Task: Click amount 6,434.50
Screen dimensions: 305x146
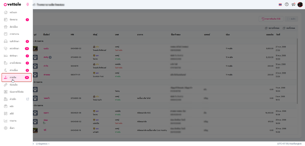Action: pos(270,57)
